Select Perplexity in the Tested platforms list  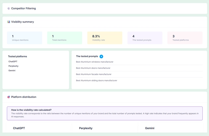click(x=14, y=66)
